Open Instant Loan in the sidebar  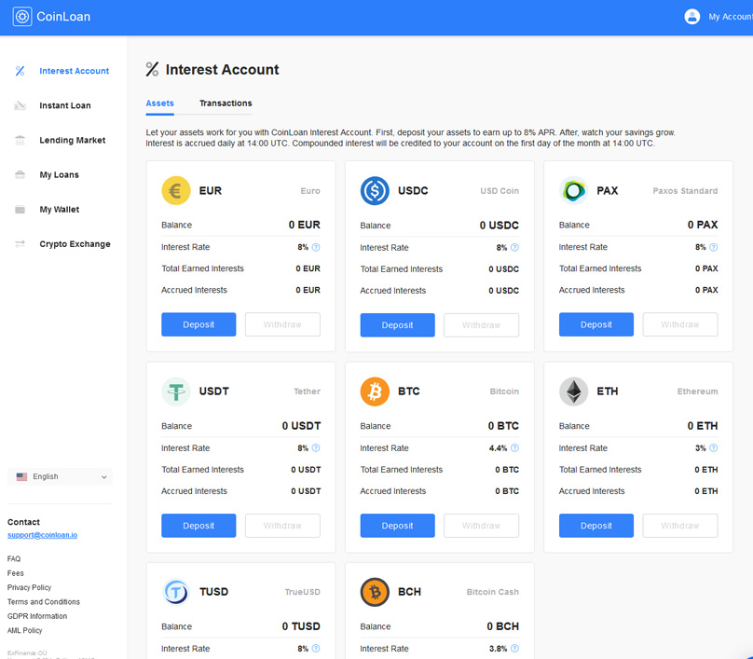click(x=65, y=105)
